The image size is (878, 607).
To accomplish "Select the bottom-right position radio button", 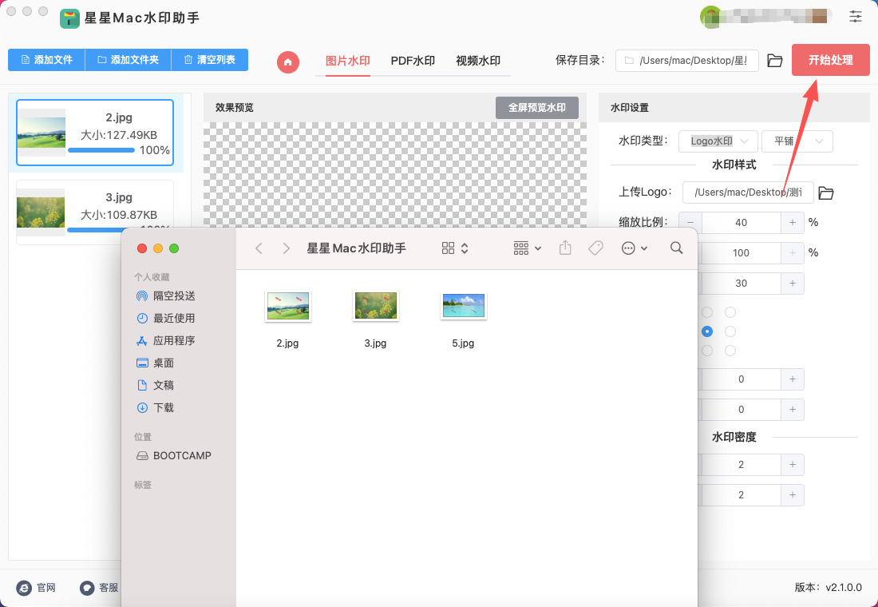I will [730, 351].
